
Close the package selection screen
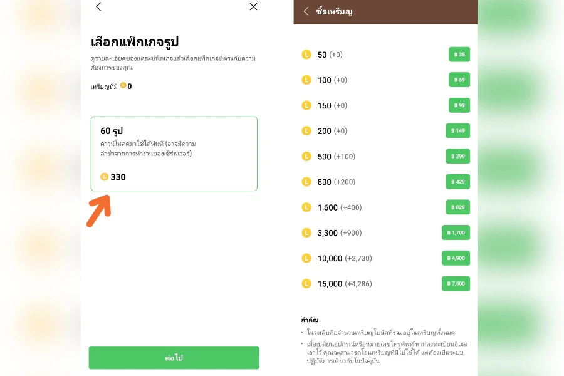tap(253, 7)
